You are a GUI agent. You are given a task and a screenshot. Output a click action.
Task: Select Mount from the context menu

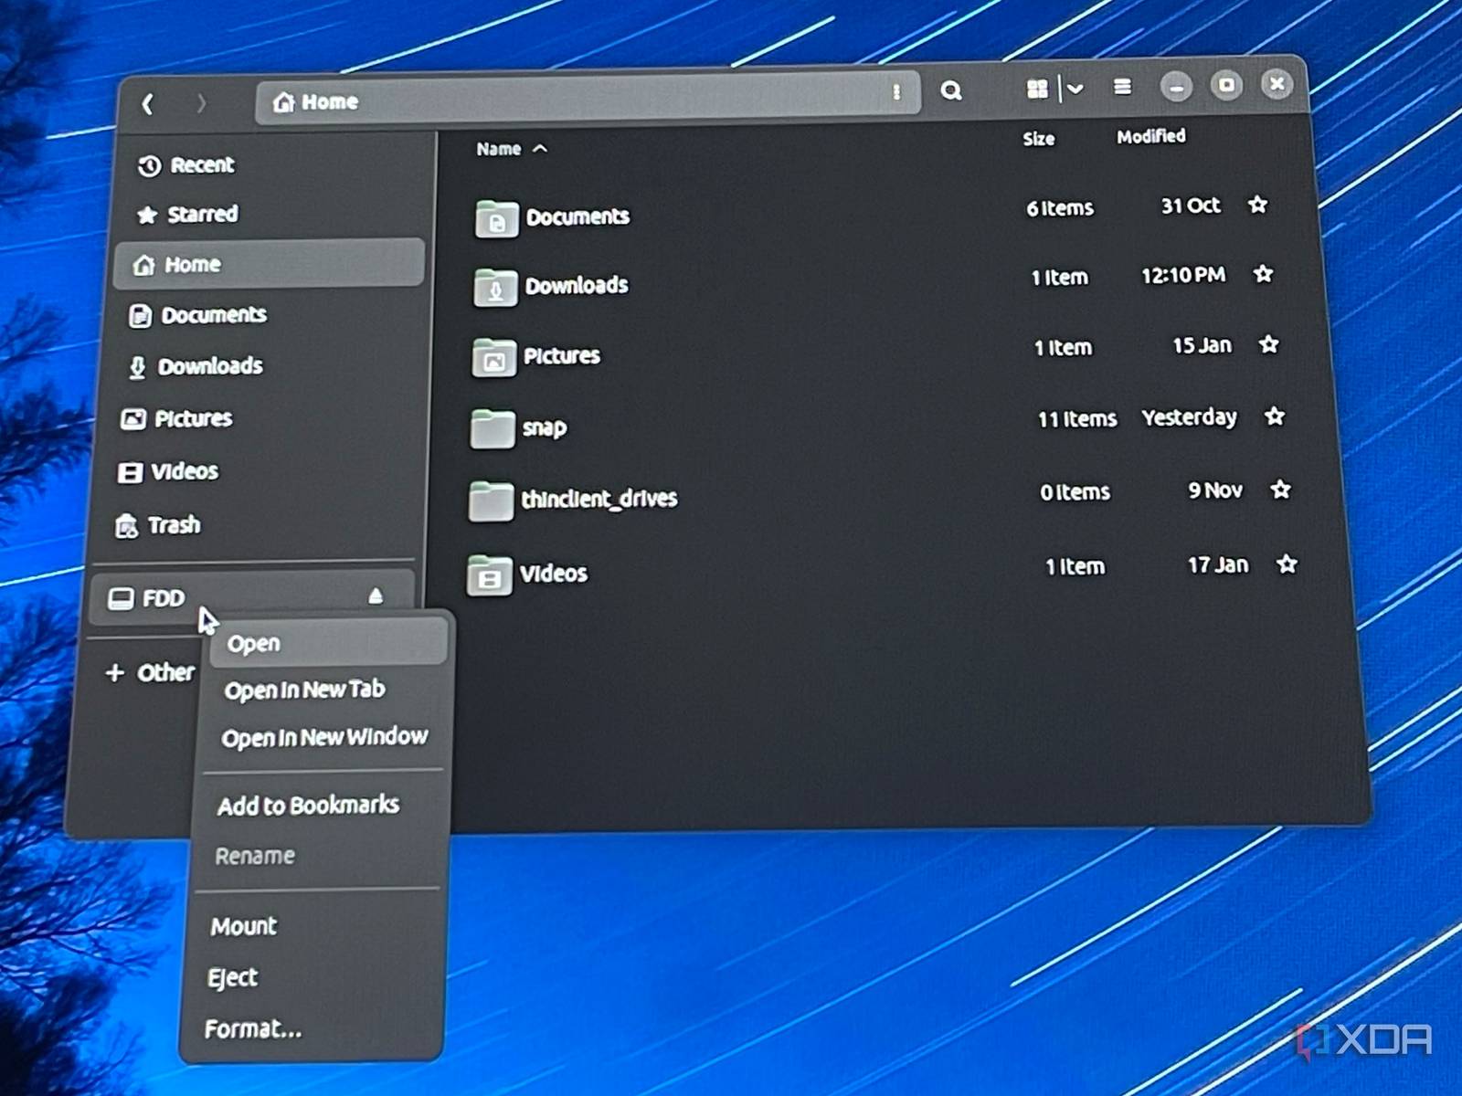[x=244, y=926]
